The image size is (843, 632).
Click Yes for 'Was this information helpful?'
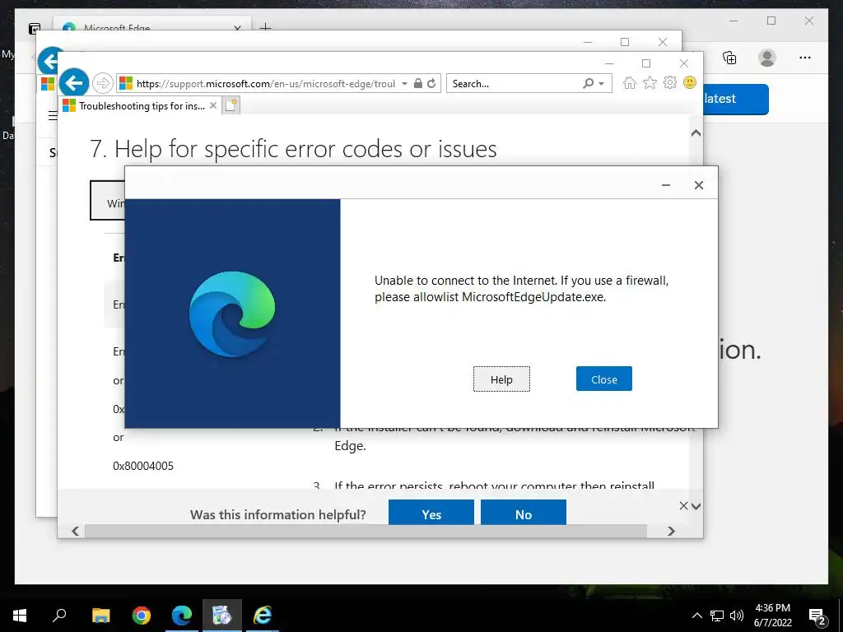click(x=431, y=513)
